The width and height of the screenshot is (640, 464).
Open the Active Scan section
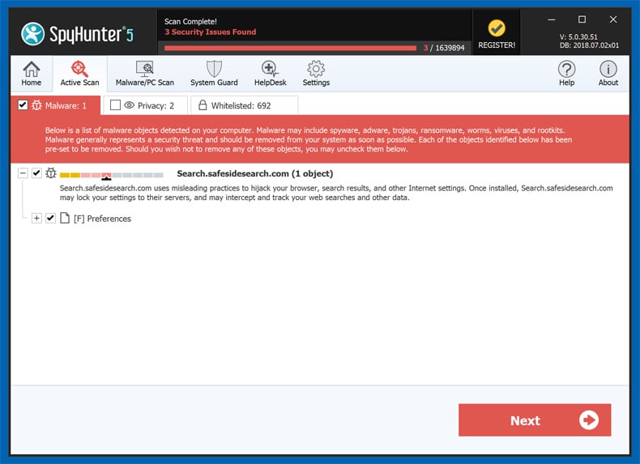(x=79, y=74)
